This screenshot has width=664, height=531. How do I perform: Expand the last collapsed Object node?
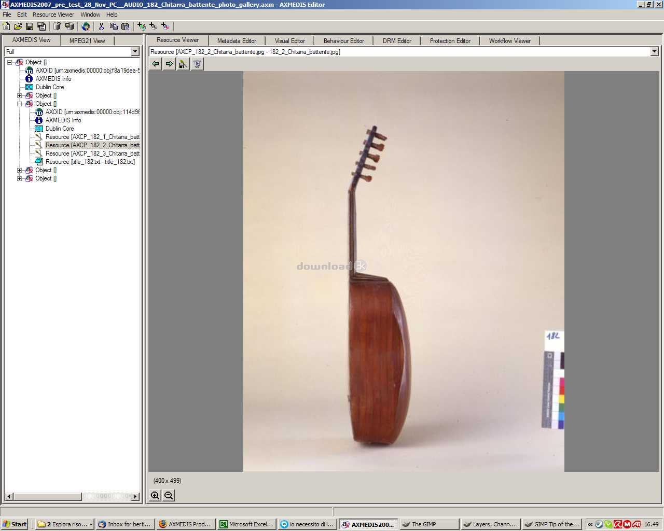[x=20, y=178]
